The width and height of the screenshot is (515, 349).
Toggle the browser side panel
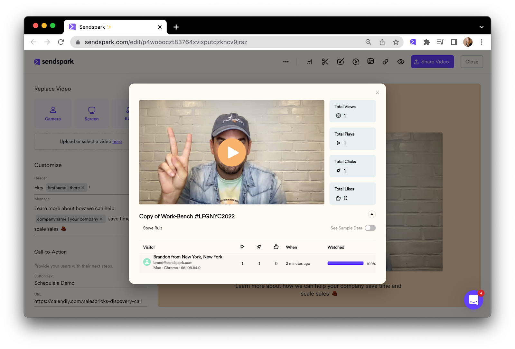(454, 42)
